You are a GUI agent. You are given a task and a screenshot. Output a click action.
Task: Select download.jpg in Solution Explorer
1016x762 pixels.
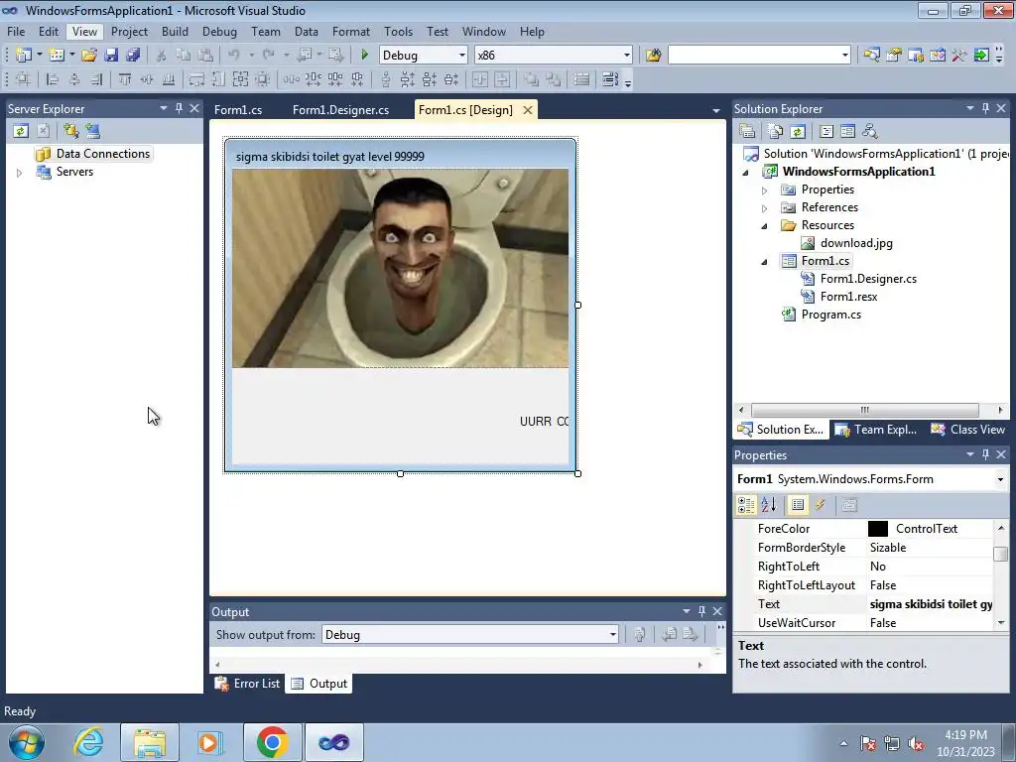(856, 243)
